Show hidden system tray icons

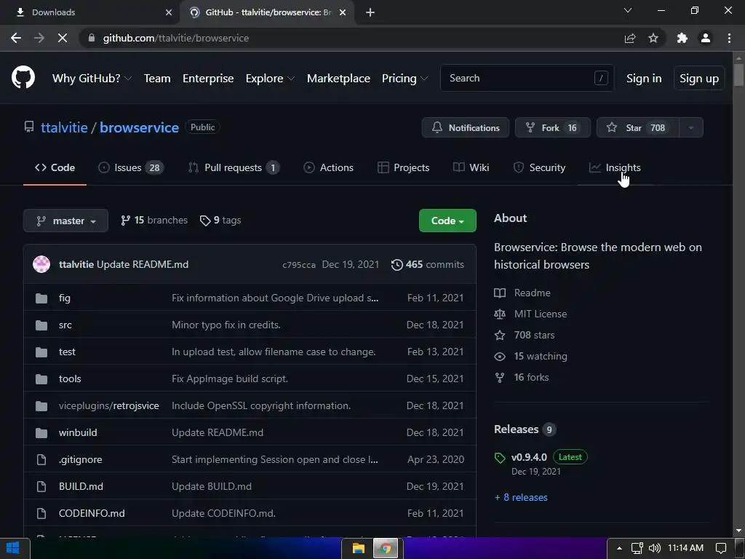pyautogui.click(x=619, y=548)
